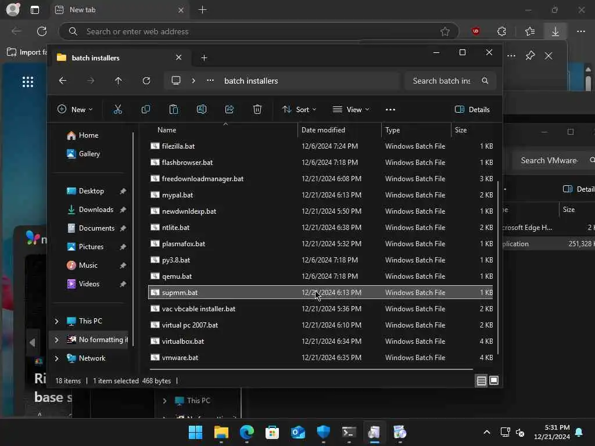Open the Sort dropdown

[299, 110]
